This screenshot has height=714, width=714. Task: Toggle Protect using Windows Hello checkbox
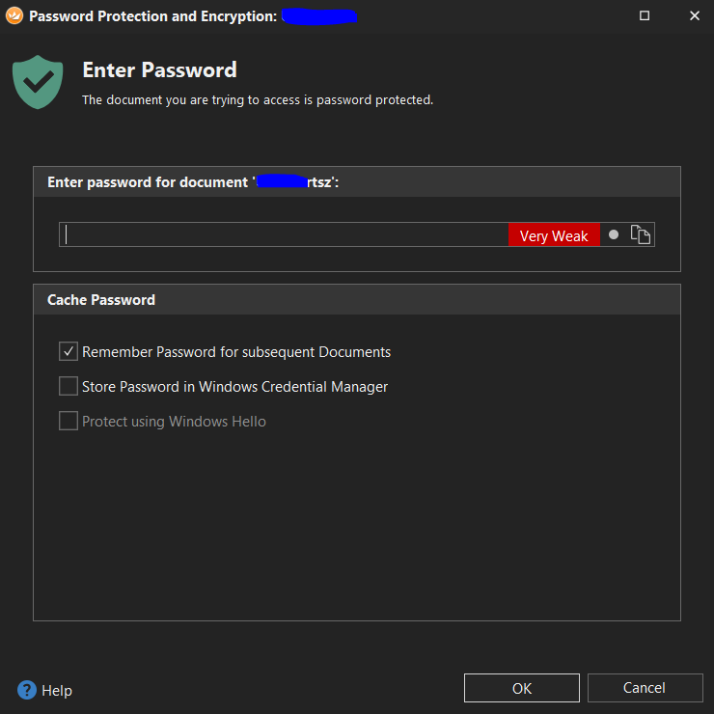click(x=69, y=422)
